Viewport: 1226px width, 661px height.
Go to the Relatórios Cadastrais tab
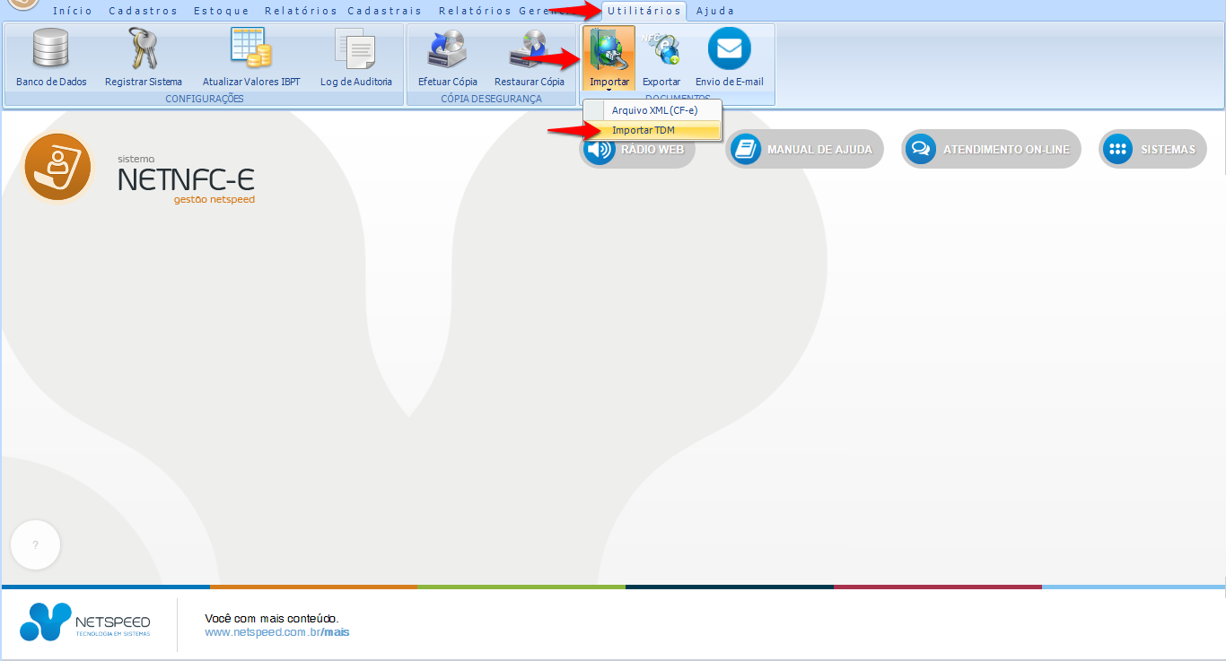point(344,11)
